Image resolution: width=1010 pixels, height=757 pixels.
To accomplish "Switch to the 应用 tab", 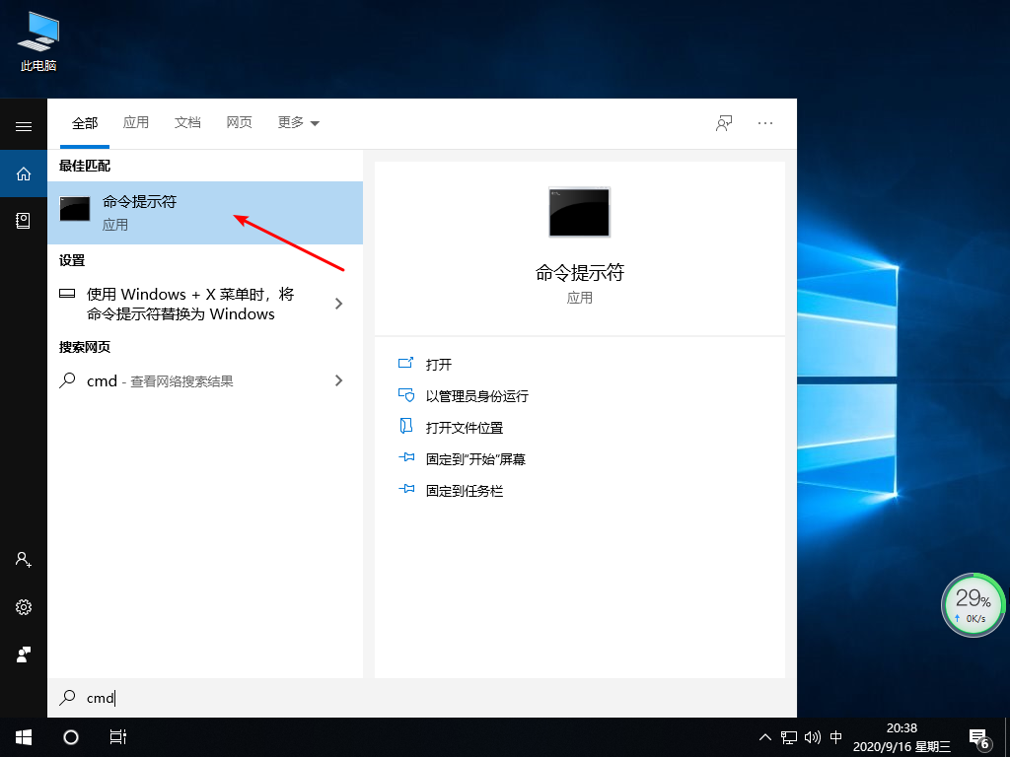I will [136, 122].
